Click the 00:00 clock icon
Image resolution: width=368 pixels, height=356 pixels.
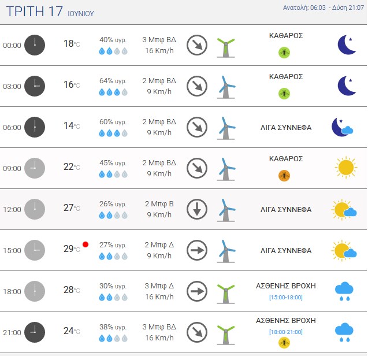click(x=35, y=45)
